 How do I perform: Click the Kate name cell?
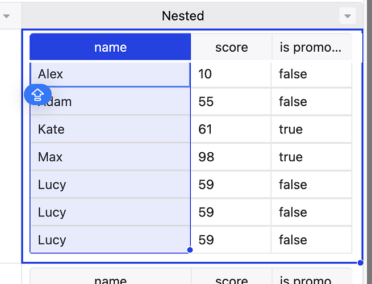coord(110,130)
